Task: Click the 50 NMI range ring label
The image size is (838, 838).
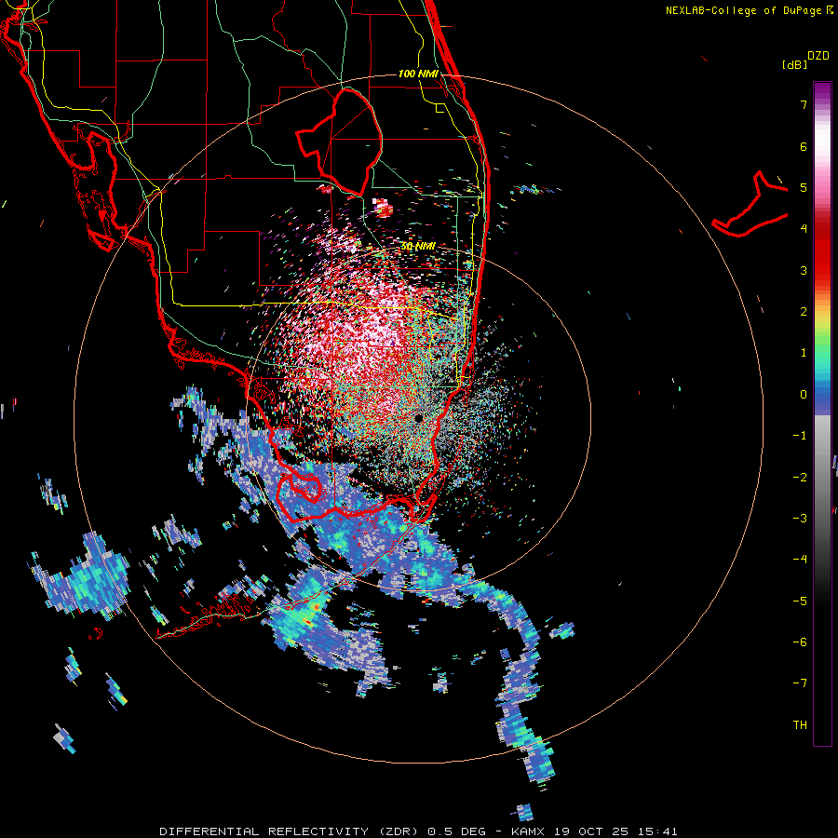Action: 418,246
